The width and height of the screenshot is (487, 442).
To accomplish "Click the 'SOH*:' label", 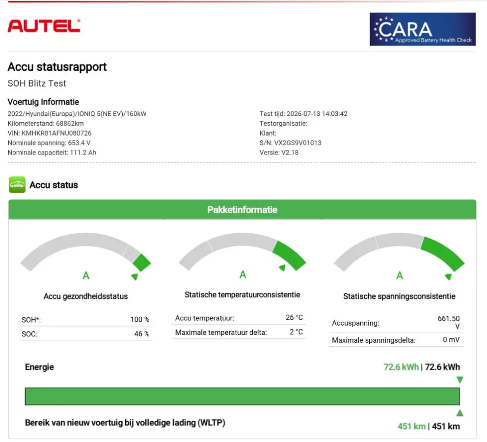I will coord(31,320).
